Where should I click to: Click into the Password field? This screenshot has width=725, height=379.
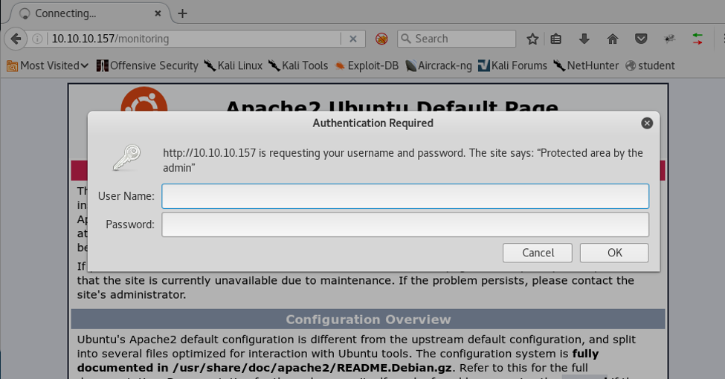tap(405, 224)
